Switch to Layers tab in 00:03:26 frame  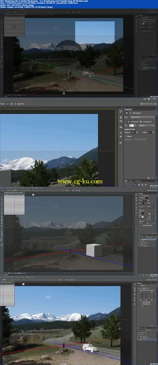(131, 181)
